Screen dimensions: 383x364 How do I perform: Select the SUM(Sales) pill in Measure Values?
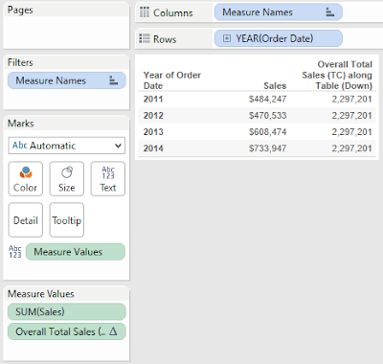click(x=67, y=311)
